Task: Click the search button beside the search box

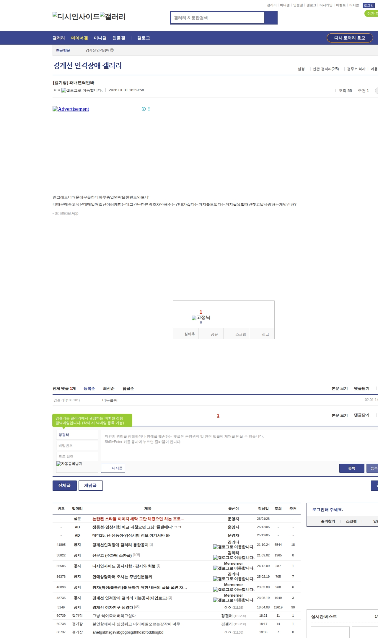Action: [271, 18]
